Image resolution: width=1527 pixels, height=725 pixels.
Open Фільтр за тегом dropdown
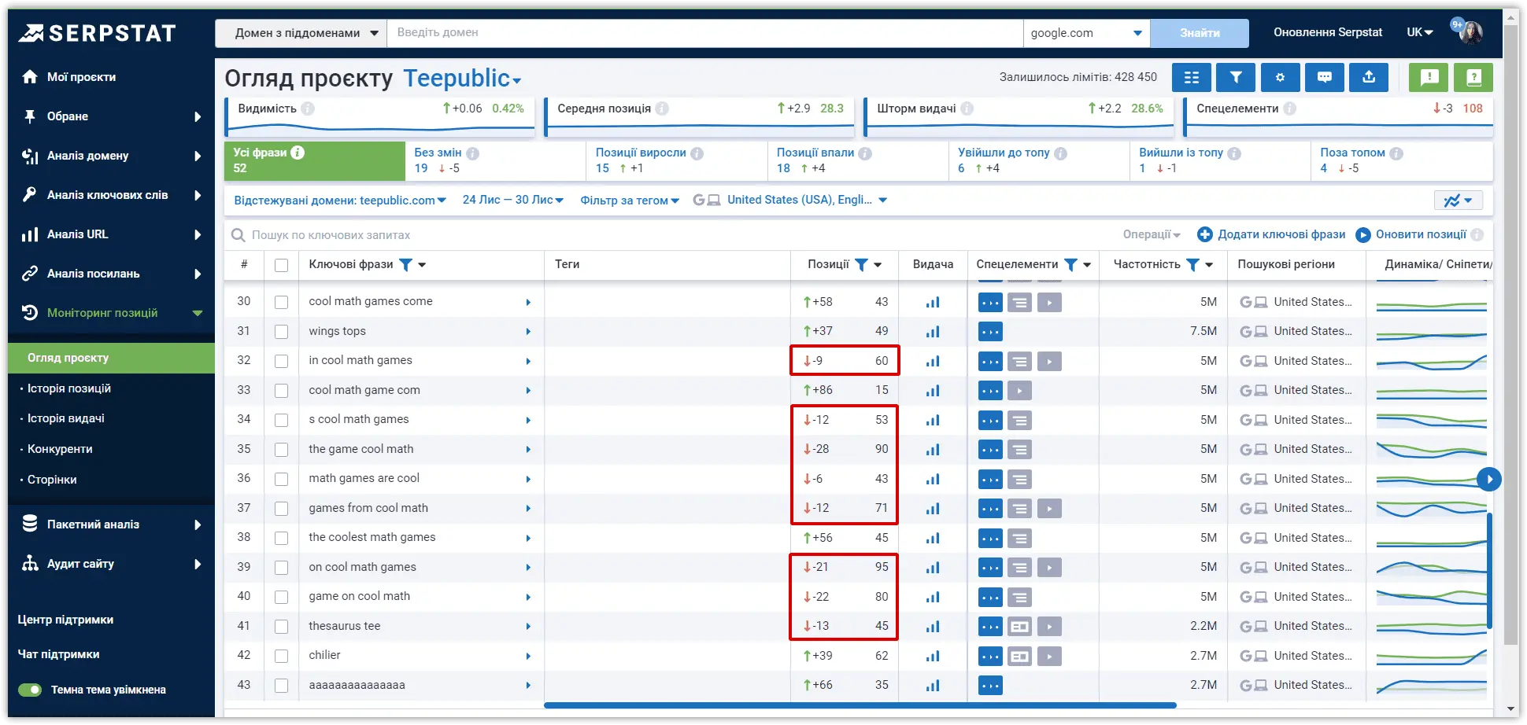pyautogui.click(x=630, y=201)
